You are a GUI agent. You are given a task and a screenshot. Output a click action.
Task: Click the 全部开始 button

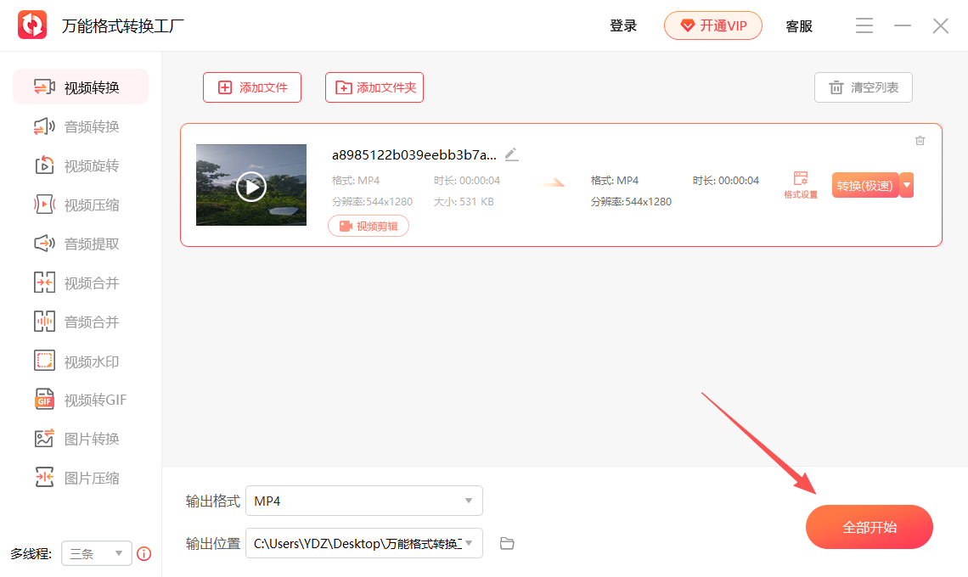coord(869,526)
